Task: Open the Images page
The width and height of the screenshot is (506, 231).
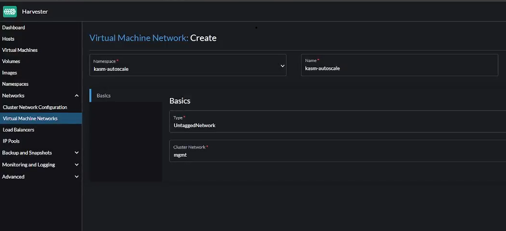Action: [10, 73]
